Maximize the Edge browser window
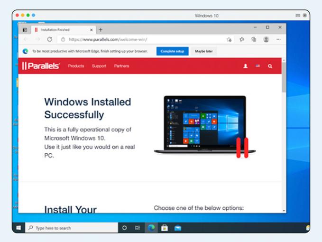 267,27
